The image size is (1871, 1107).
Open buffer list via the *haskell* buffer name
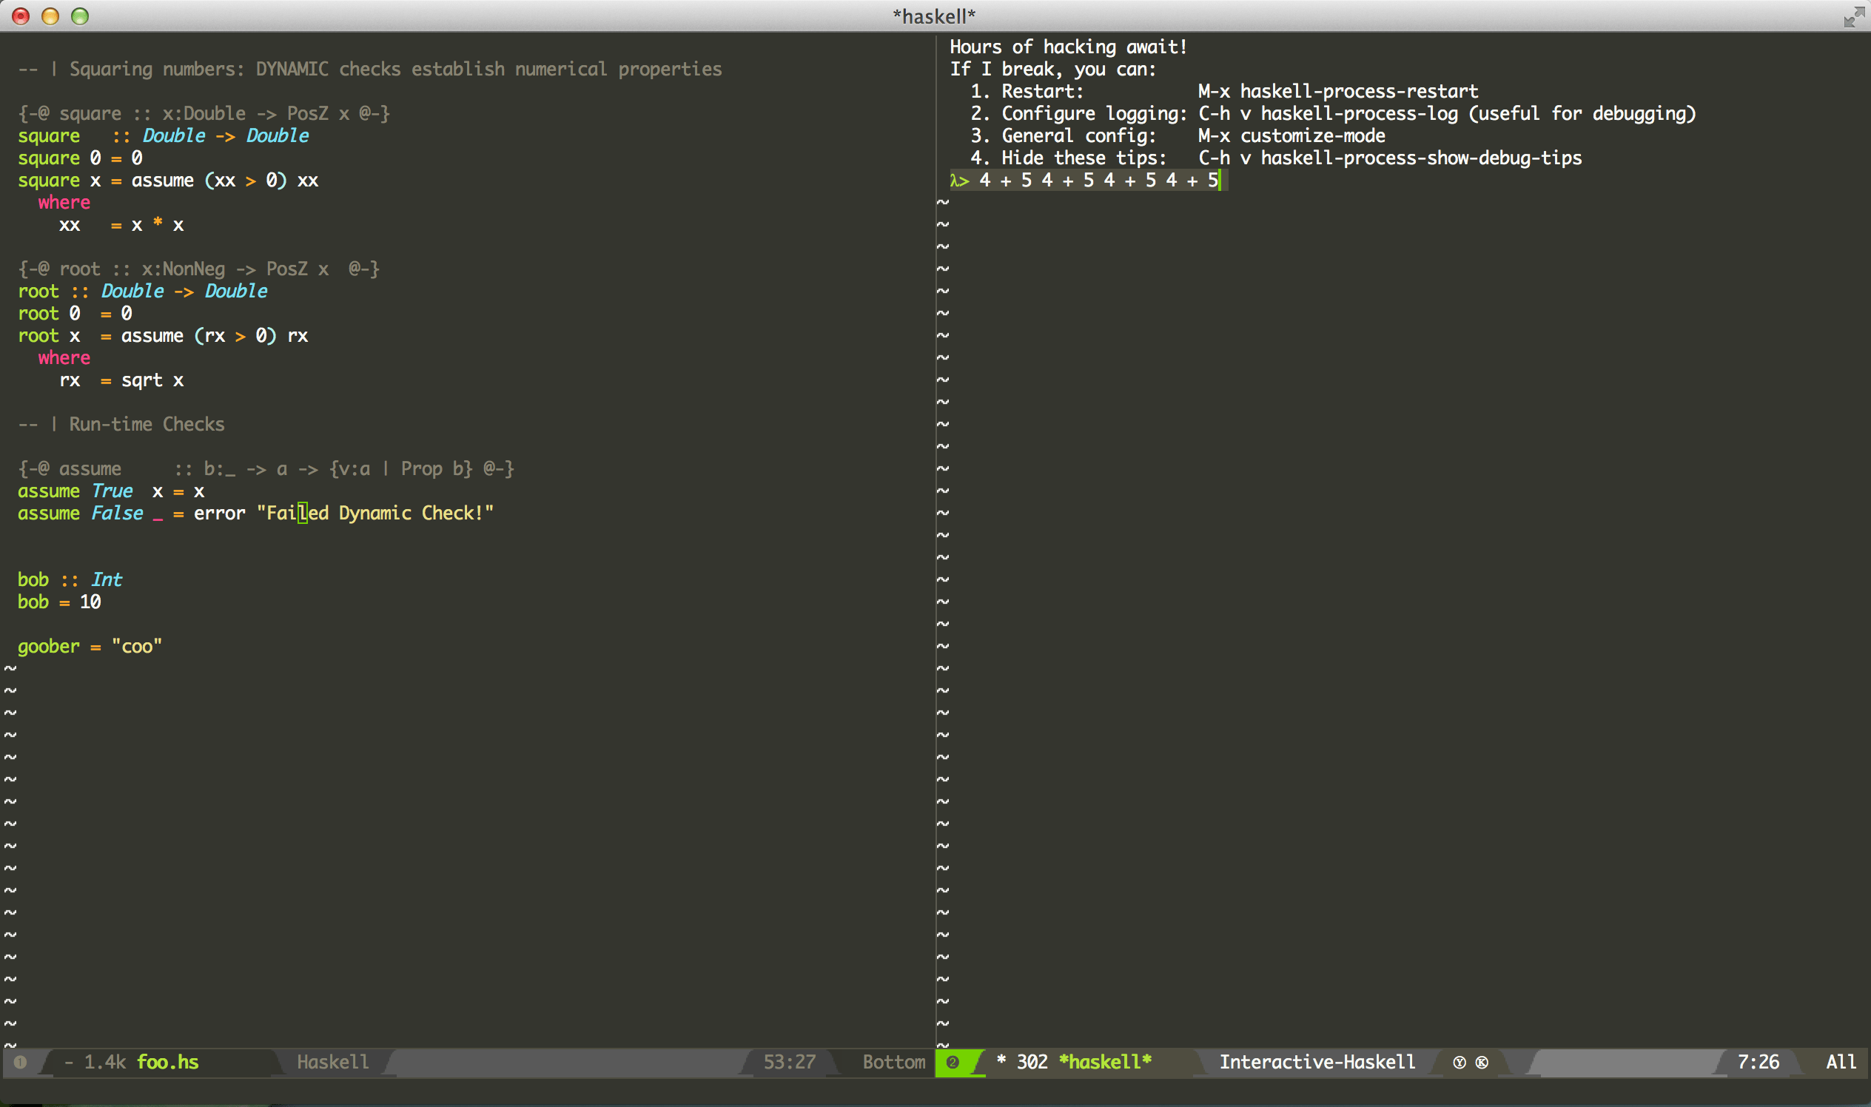[x=1105, y=1062]
